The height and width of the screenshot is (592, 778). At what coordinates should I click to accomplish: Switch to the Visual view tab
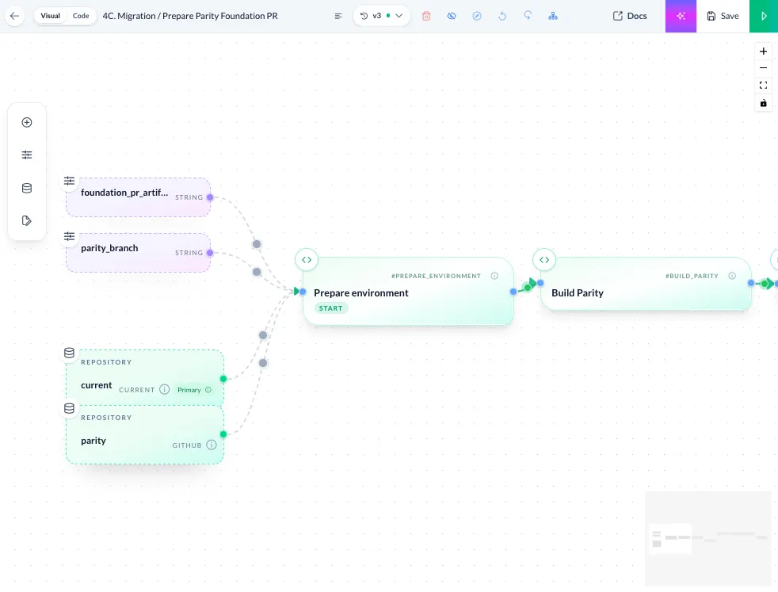coord(50,16)
